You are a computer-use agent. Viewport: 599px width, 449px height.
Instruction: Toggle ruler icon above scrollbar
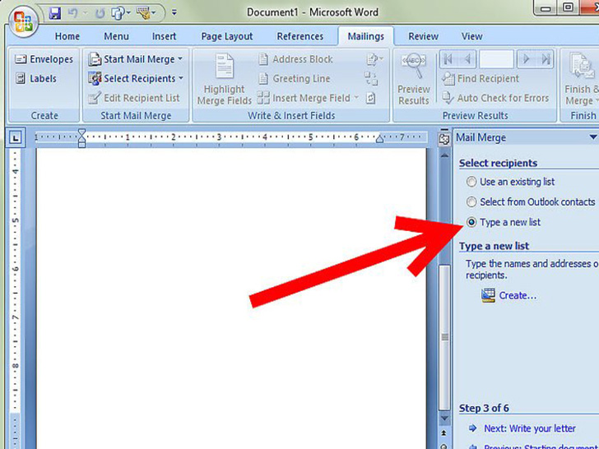[444, 139]
